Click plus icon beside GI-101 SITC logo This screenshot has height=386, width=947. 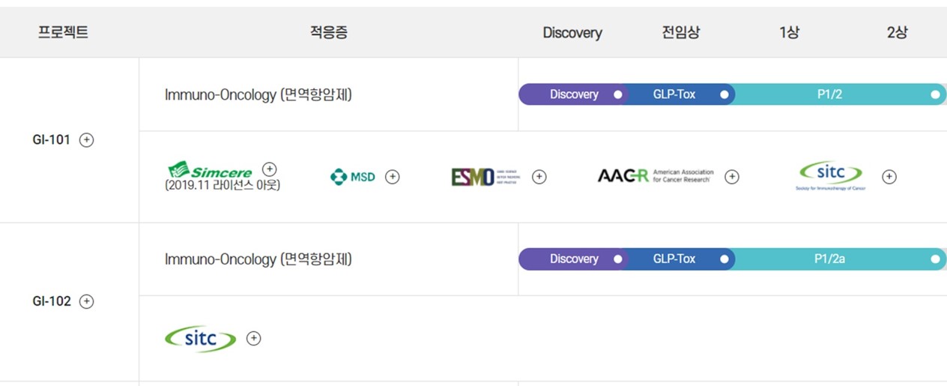889,177
